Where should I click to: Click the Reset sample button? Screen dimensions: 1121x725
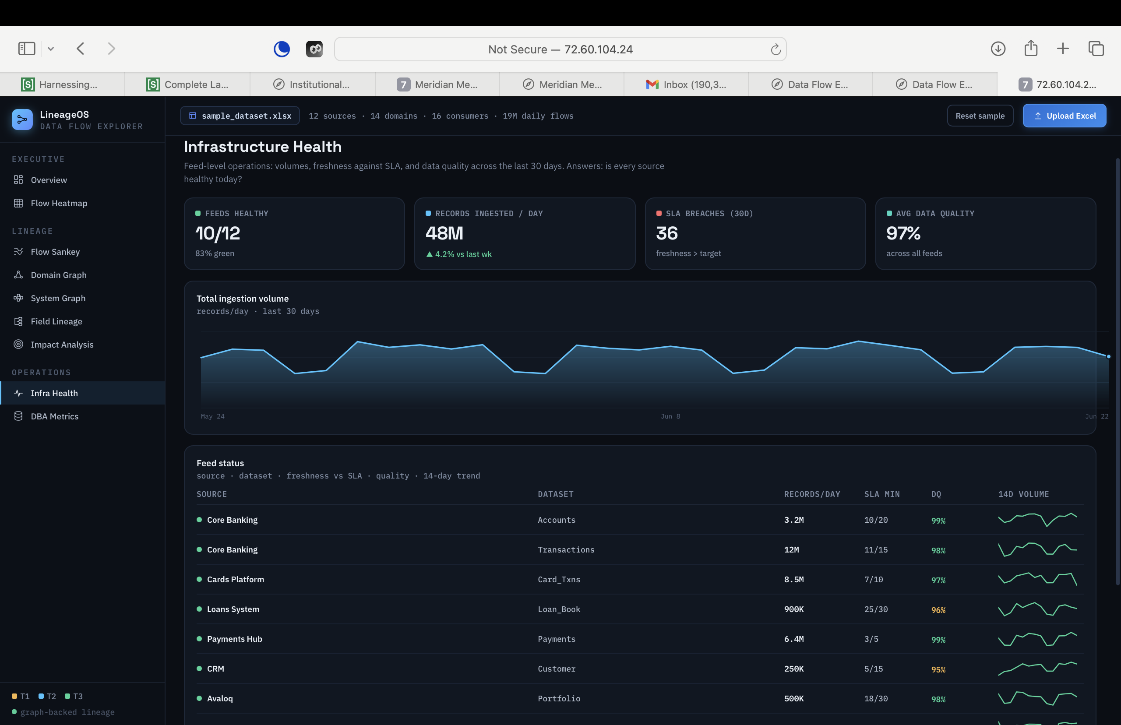tap(980, 116)
